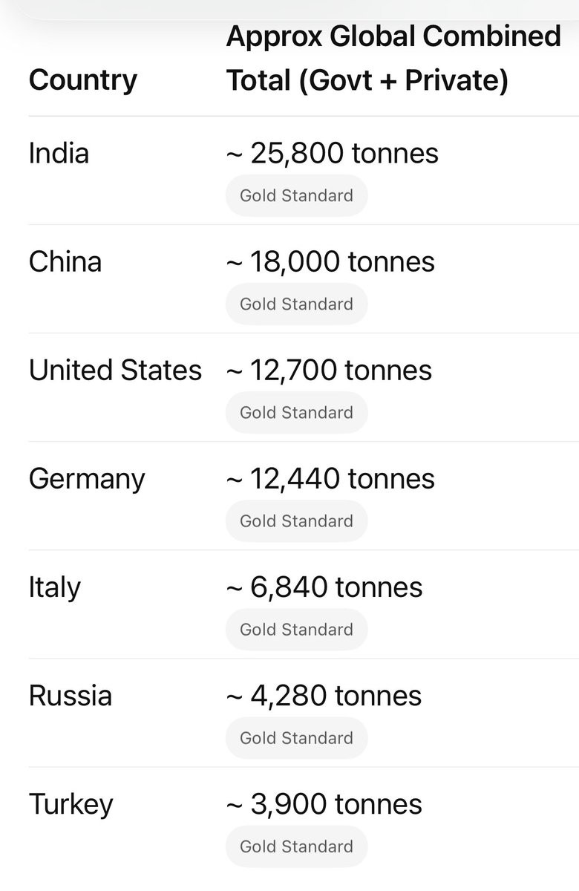Click the Turkey row label
This screenshot has width=579, height=891.
point(71,804)
